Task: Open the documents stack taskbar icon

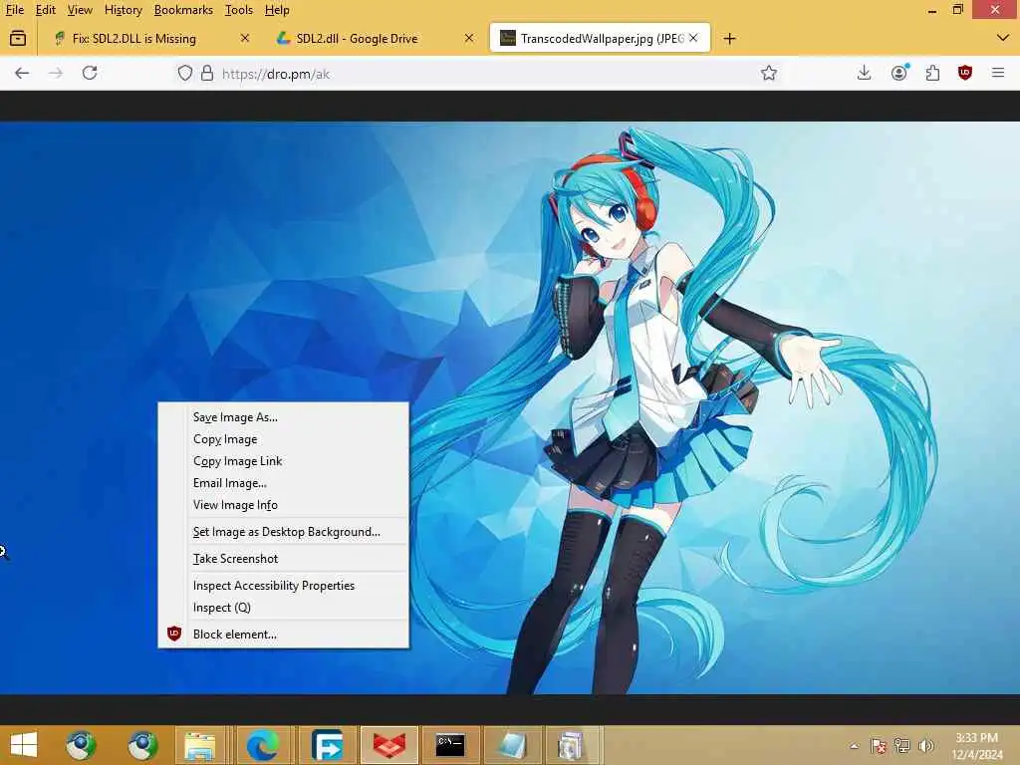Action: coord(571,745)
